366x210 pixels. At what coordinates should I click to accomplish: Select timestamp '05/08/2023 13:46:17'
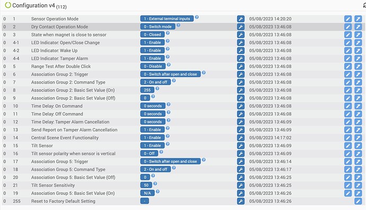[x=271, y=169]
